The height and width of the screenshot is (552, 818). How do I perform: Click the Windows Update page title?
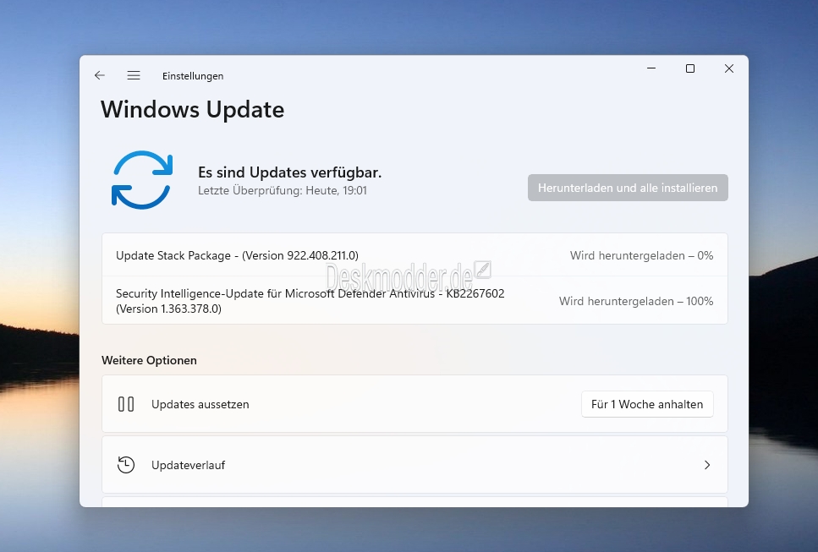(x=193, y=109)
